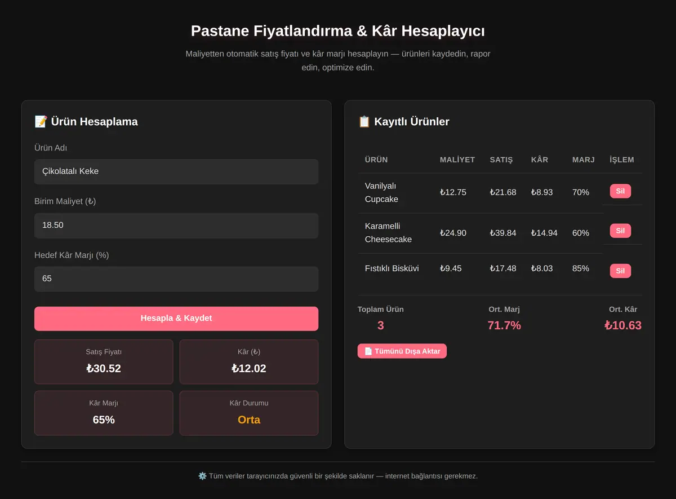The width and height of the screenshot is (676, 499).
Task: Click the ₺17.48 sale price cell
Action: [x=503, y=268]
